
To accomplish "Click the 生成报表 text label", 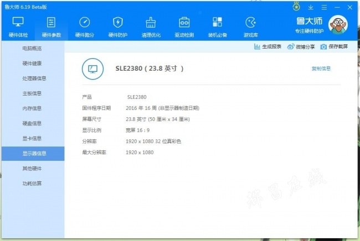I will pyautogui.click(x=271, y=46).
